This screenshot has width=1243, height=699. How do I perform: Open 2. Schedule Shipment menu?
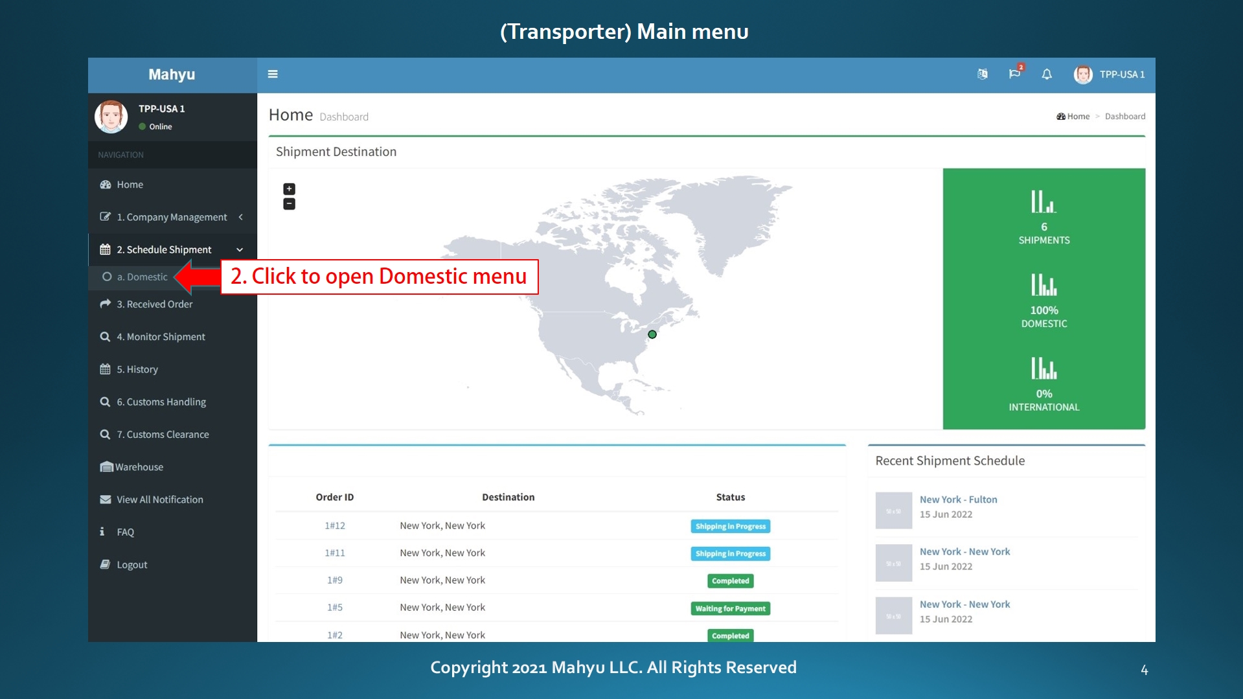coord(172,249)
